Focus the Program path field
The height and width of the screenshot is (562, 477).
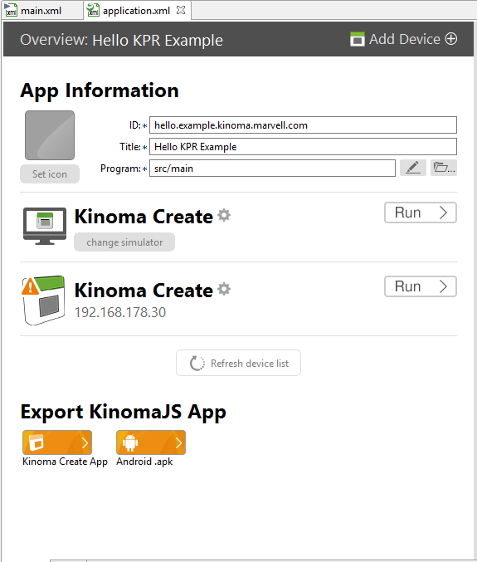(272, 168)
